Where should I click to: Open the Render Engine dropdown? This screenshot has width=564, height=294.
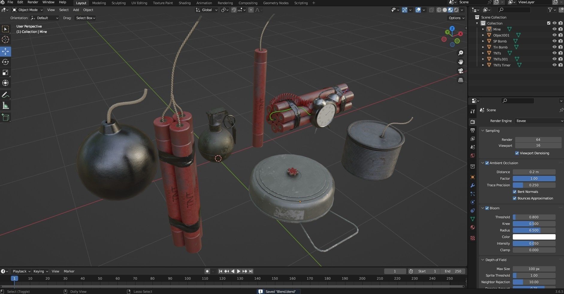pyautogui.click(x=538, y=121)
